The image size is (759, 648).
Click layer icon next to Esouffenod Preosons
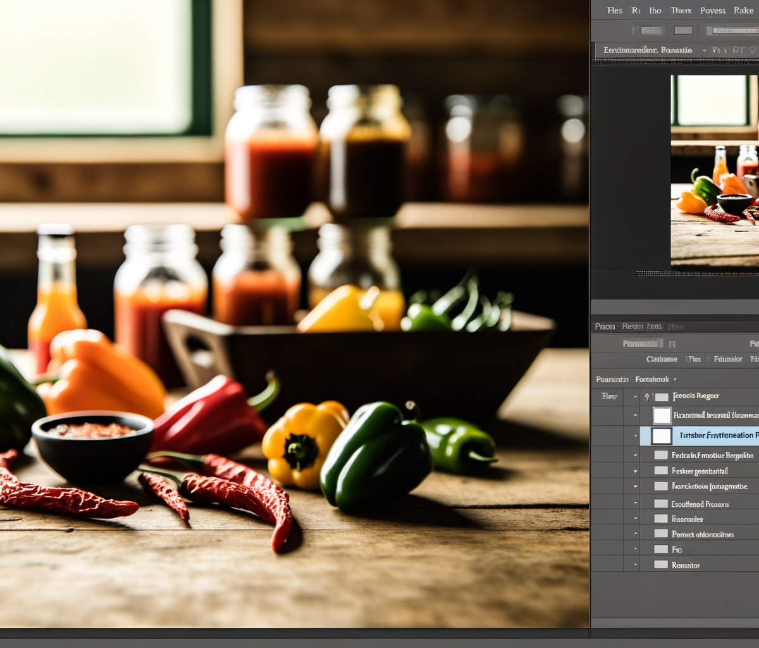tap(661, 504)
